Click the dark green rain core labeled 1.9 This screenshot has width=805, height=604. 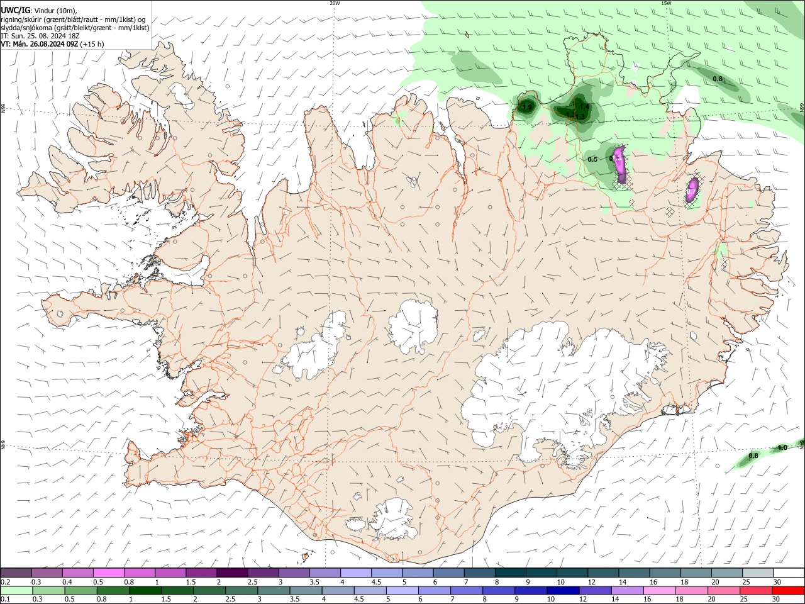point(527,106)
